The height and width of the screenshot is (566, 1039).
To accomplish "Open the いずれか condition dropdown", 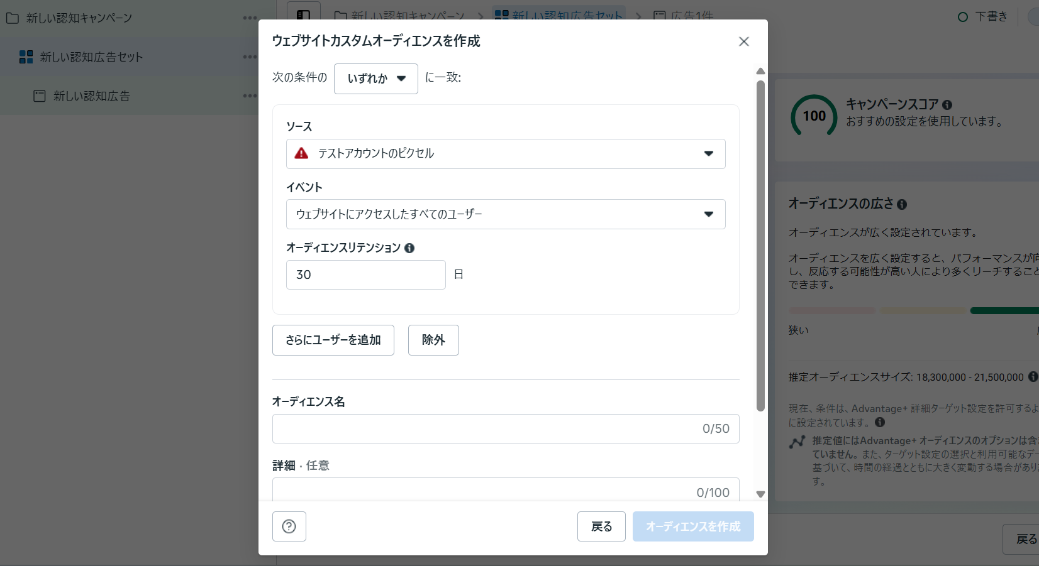I will [375, 79].
